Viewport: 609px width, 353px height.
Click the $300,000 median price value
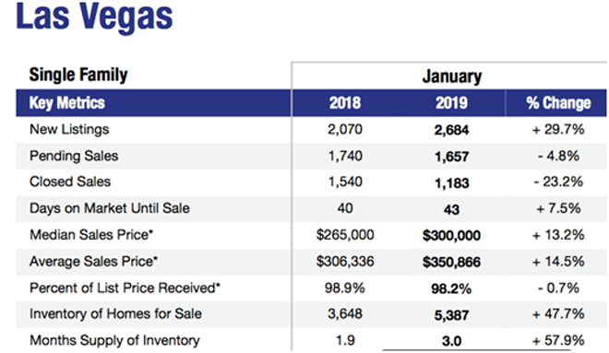coord(451,235)
